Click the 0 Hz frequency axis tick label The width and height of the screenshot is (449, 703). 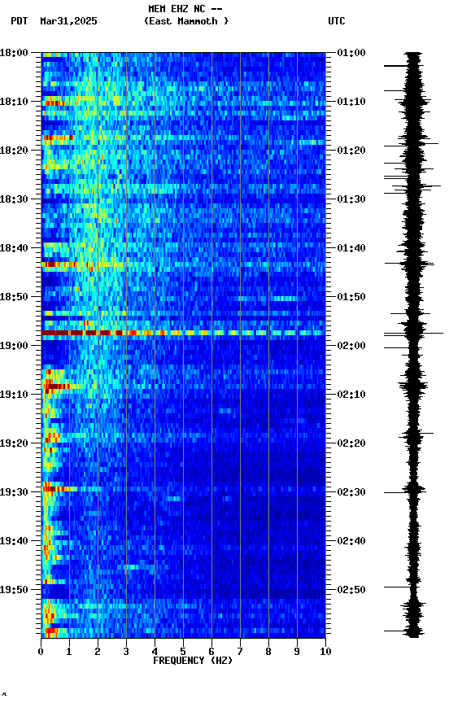(x=41, y=652)
